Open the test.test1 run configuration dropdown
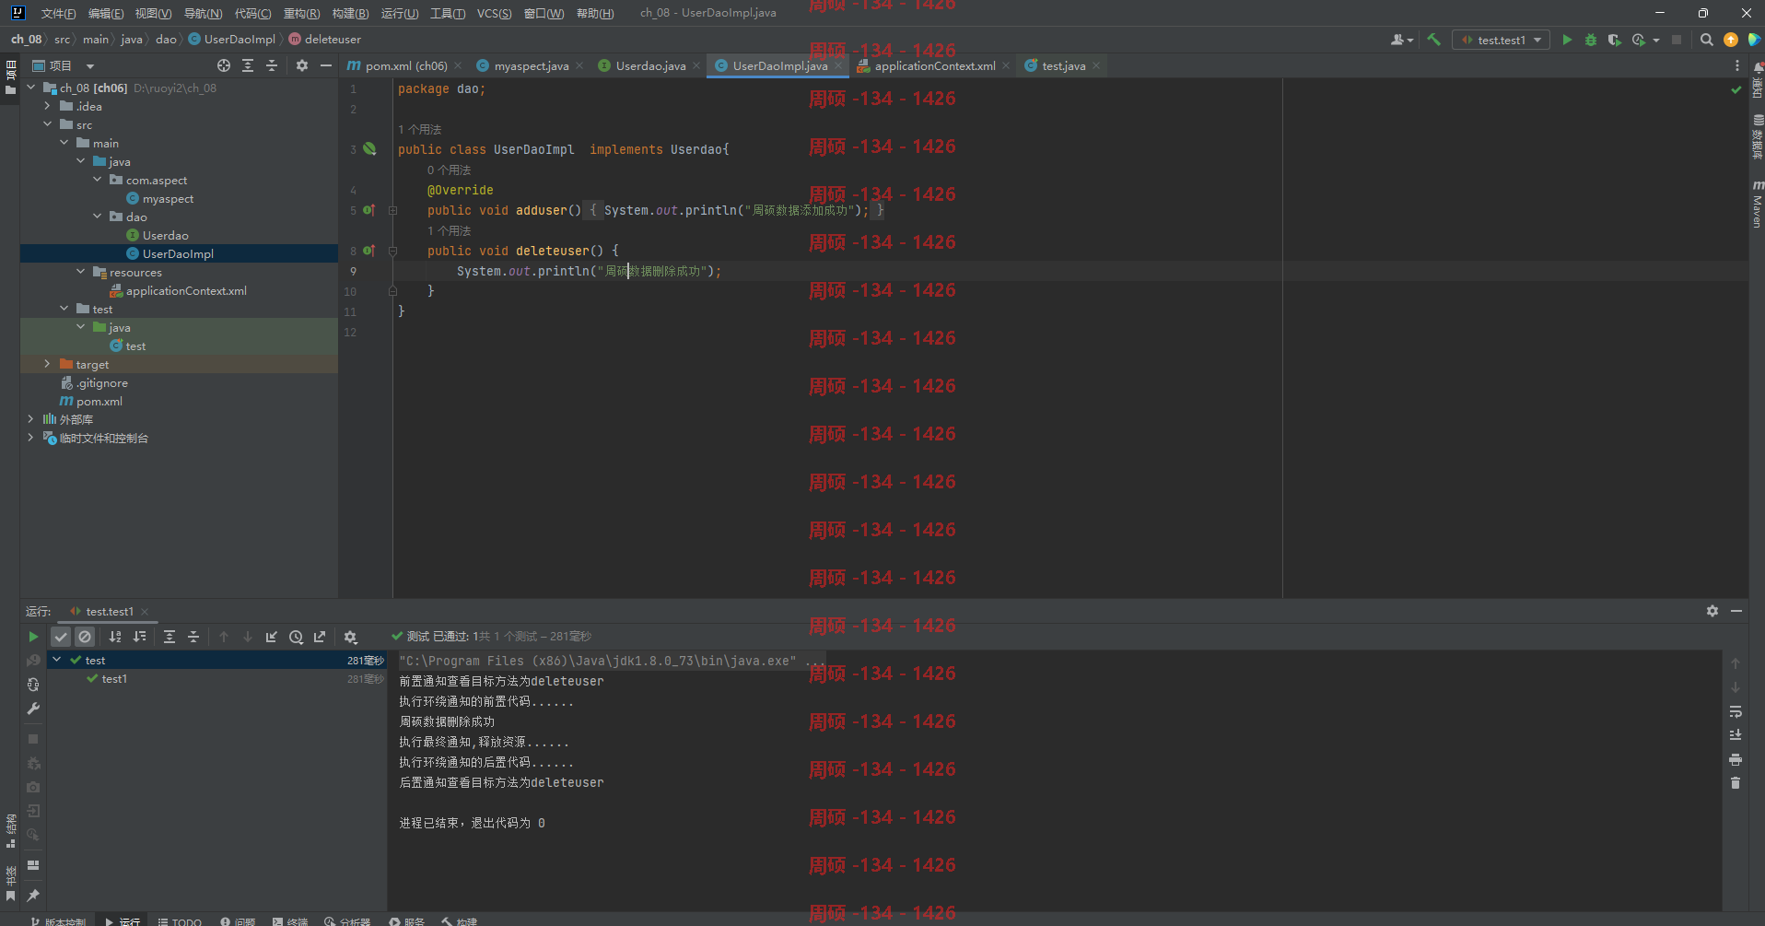This screenshot has height=926, width=1765. pos(1501,40)
